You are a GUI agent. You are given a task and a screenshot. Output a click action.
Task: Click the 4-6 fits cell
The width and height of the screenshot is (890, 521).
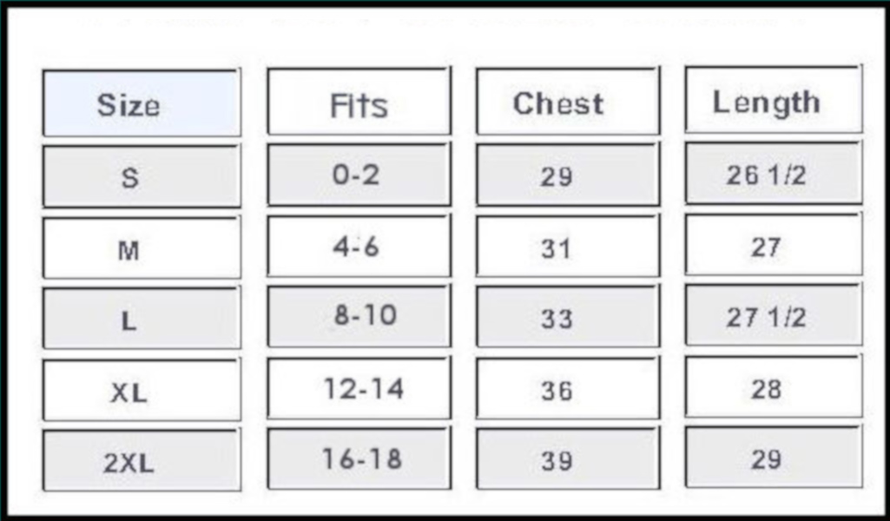(x=359, y=247)
